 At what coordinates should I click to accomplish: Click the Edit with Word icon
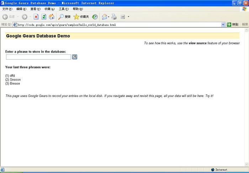[123, 17]
